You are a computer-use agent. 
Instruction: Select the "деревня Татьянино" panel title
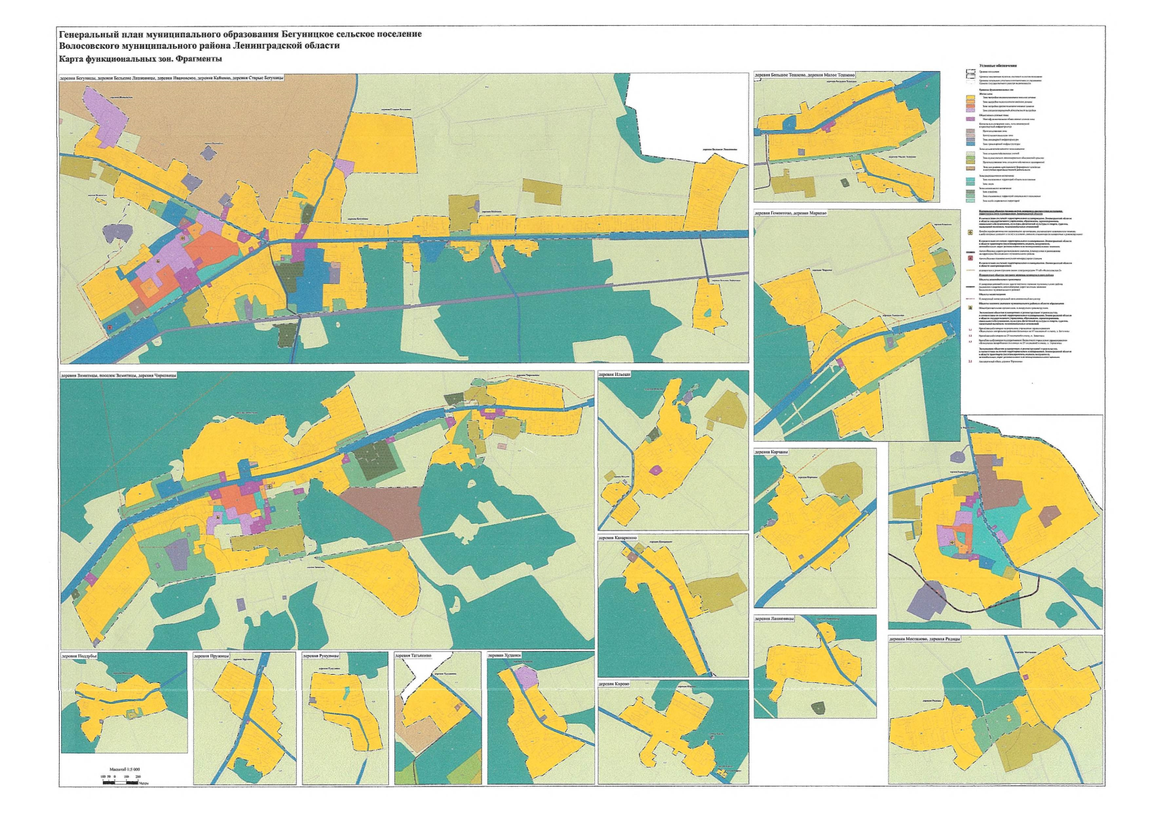(413, 656)
